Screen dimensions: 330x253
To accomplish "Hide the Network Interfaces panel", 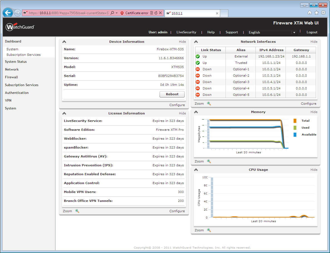I will point(314,42).
